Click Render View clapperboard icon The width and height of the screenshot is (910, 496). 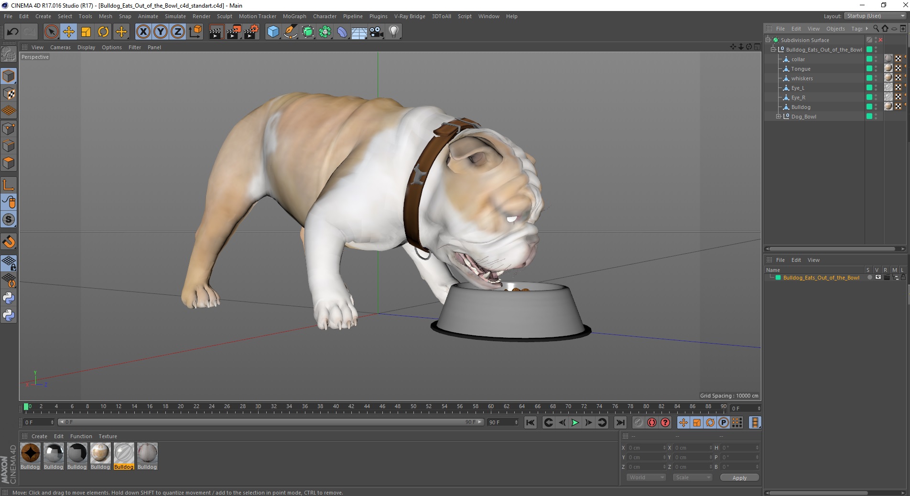[x=216, y=32]
